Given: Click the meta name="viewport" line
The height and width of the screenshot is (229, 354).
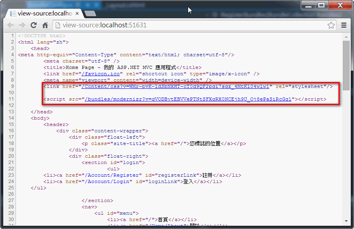Looking at the screenshot, I should tap(128, 80).
